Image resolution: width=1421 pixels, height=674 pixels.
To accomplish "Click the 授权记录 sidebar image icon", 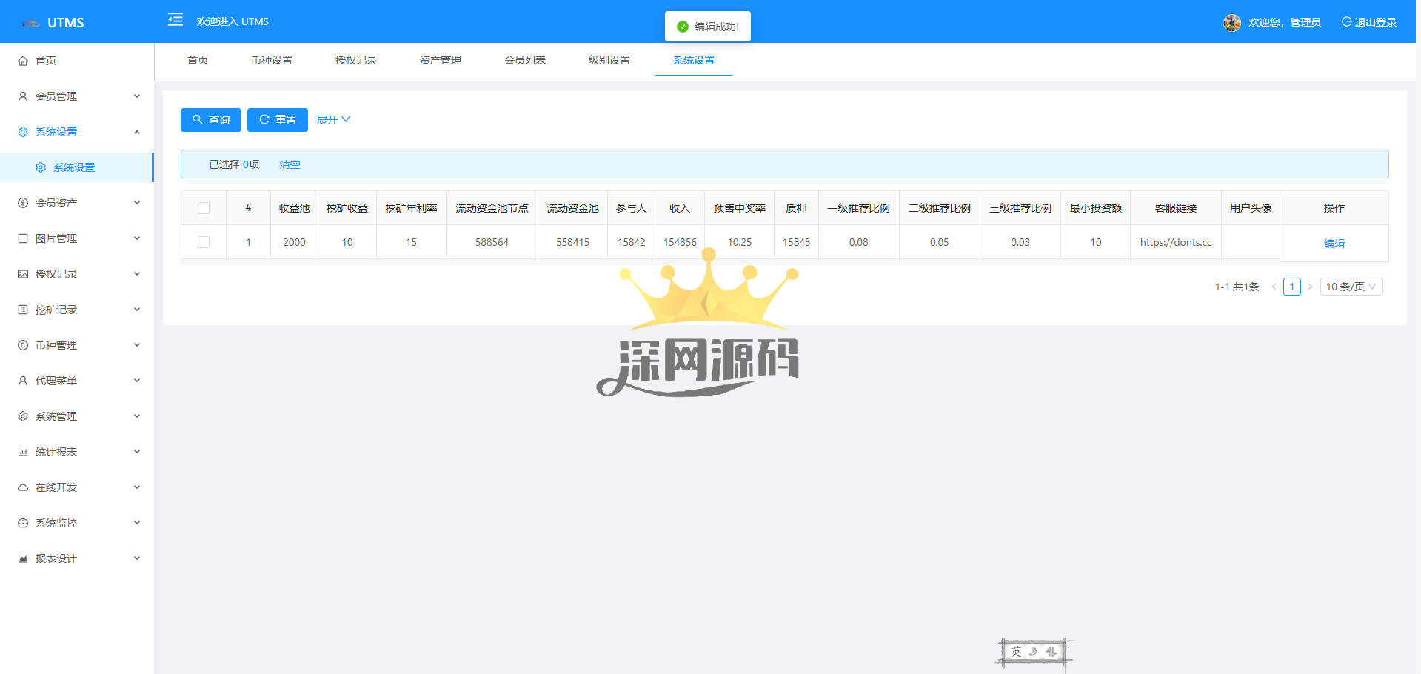I will click(x=23, y=274).
